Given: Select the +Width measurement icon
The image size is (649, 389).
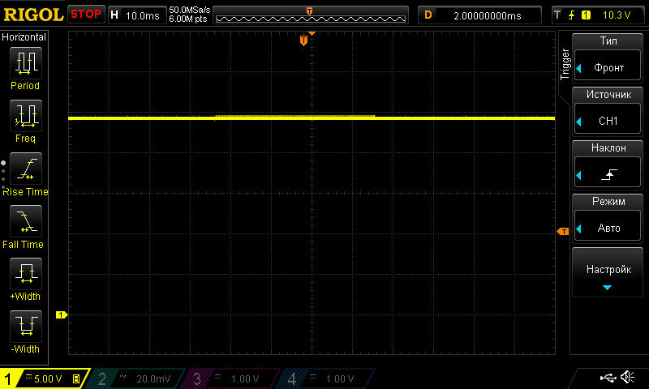Looking at the screenshot, I should [x=25, y=274].
